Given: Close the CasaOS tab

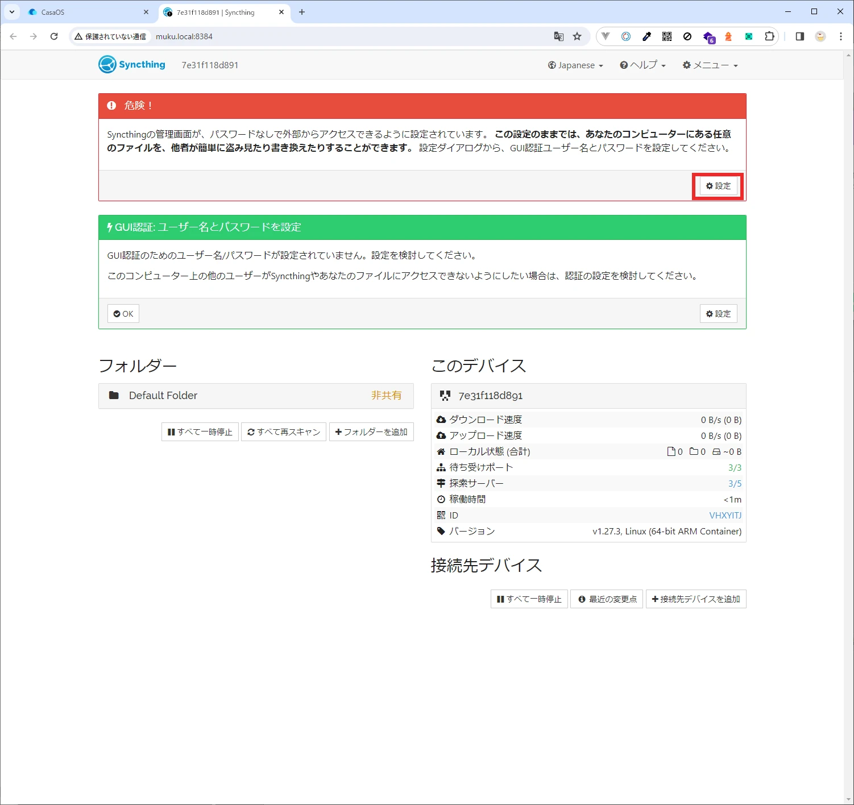Looking at the screenshot, I should (146, 12).
